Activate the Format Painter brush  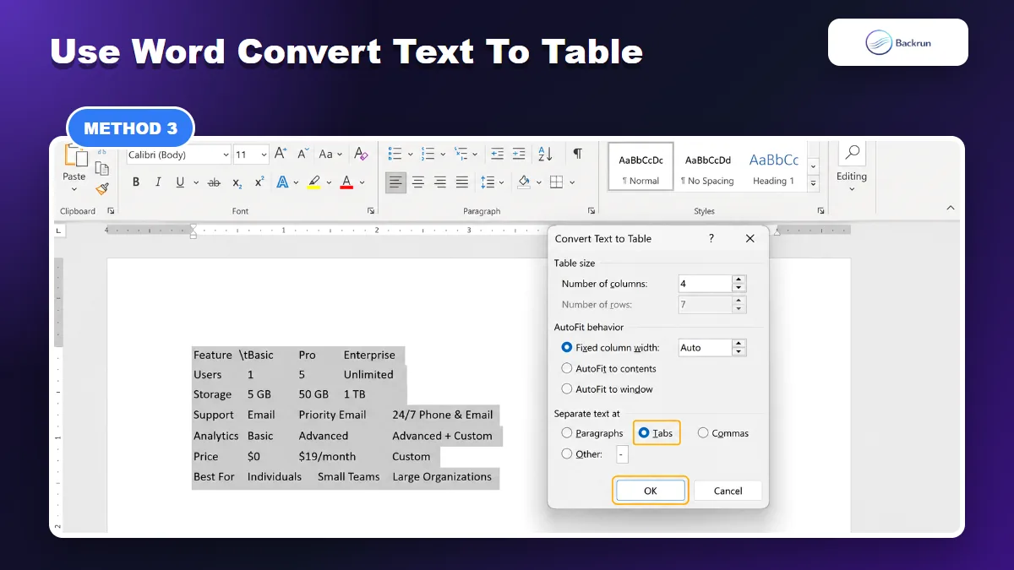102,189
